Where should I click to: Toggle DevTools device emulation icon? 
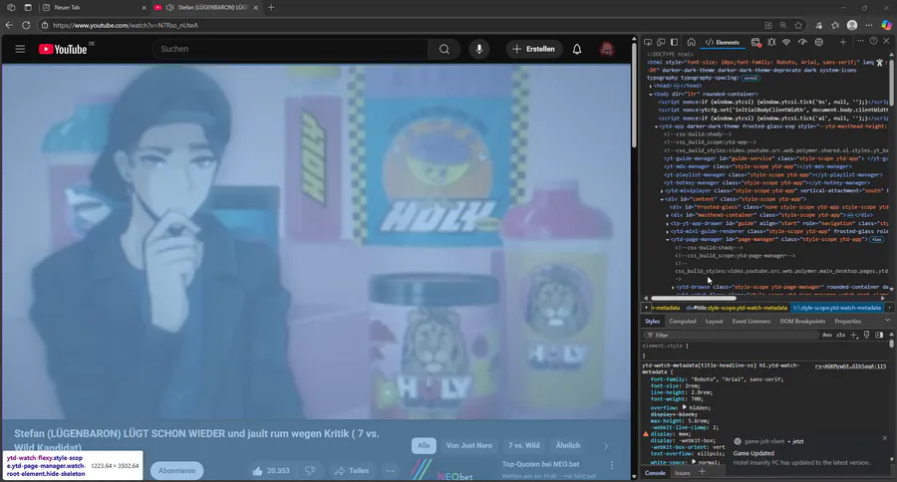coord(661,42)
